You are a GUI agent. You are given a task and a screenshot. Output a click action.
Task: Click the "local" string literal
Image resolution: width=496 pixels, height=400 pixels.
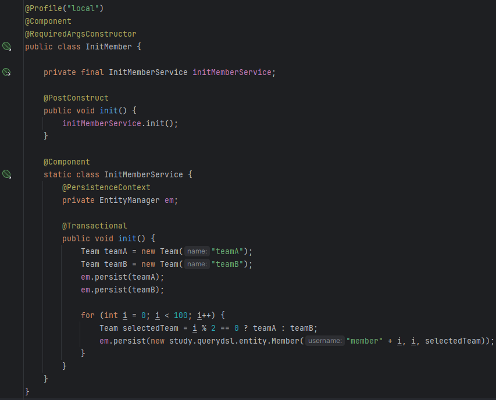[x=83, y=8]
